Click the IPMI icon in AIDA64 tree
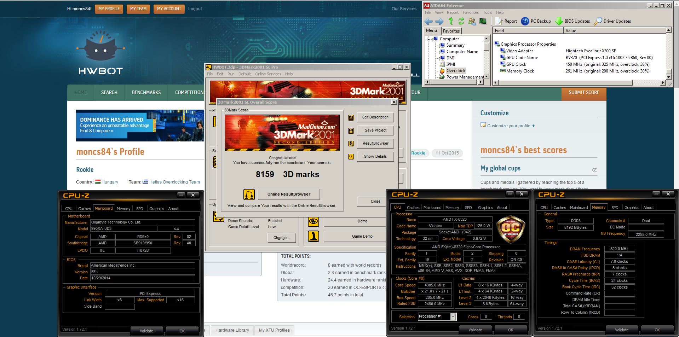Screen dimensions: 679x337 (x=442, y=64)
